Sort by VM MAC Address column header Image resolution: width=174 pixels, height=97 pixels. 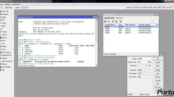(147, 25)
